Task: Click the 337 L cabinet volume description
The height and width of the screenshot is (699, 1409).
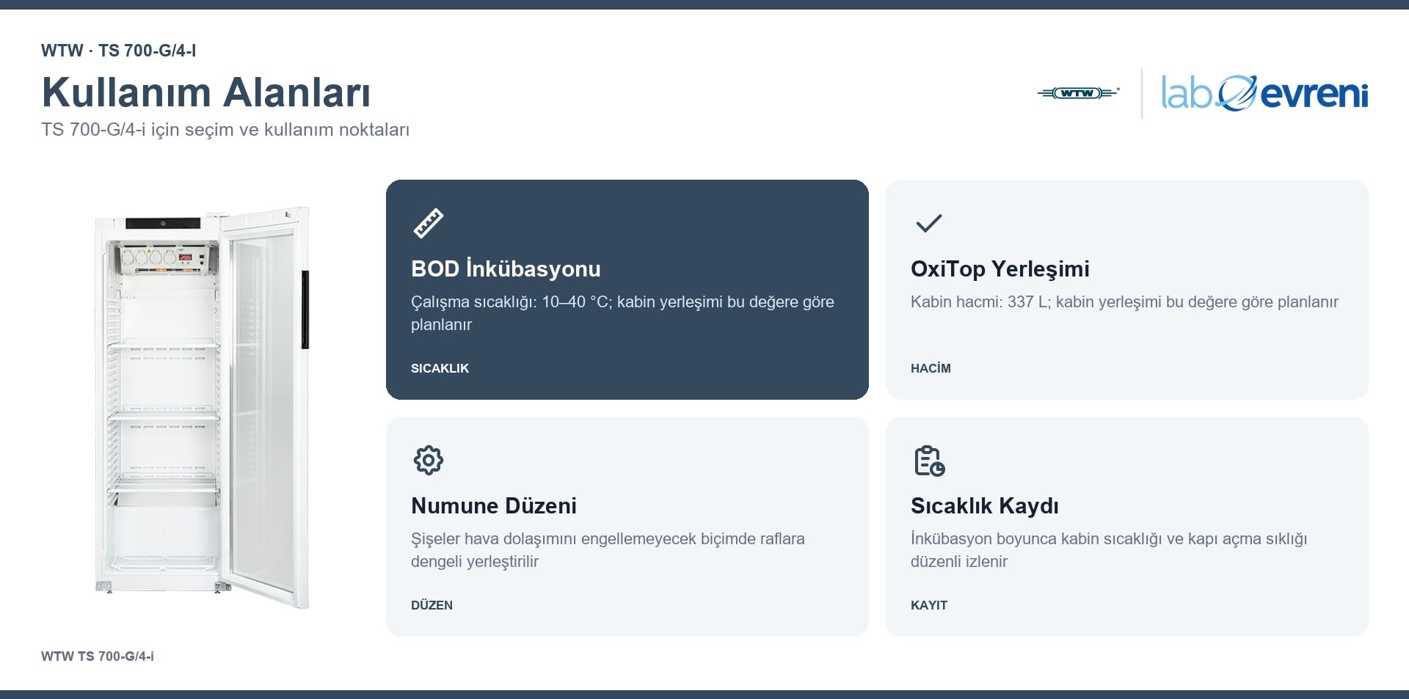Action: click(x=1124, y=302)
